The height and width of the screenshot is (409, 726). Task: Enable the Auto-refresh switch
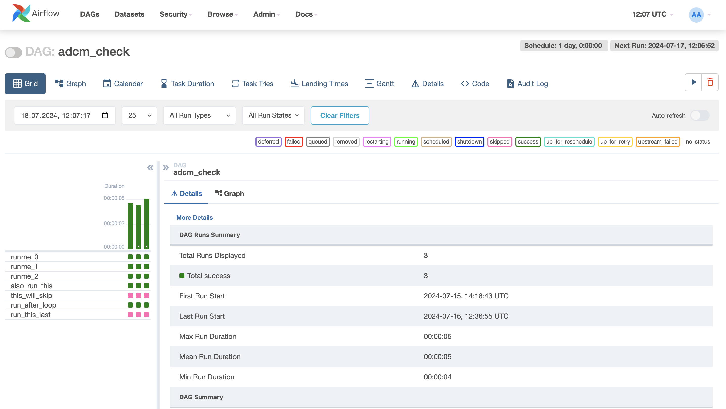point(699,115)
